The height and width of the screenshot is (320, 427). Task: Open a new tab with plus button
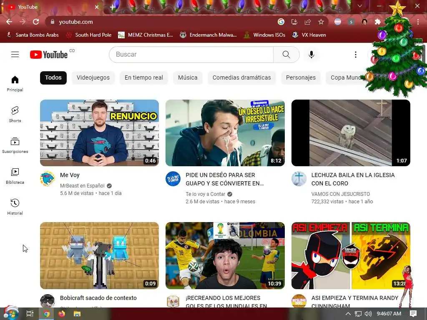[x=113, y=7]
